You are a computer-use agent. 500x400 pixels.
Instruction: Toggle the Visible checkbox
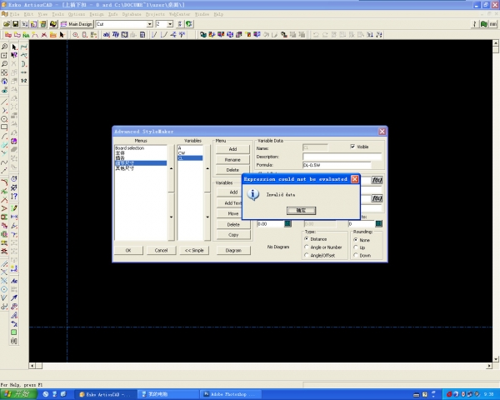352,147
